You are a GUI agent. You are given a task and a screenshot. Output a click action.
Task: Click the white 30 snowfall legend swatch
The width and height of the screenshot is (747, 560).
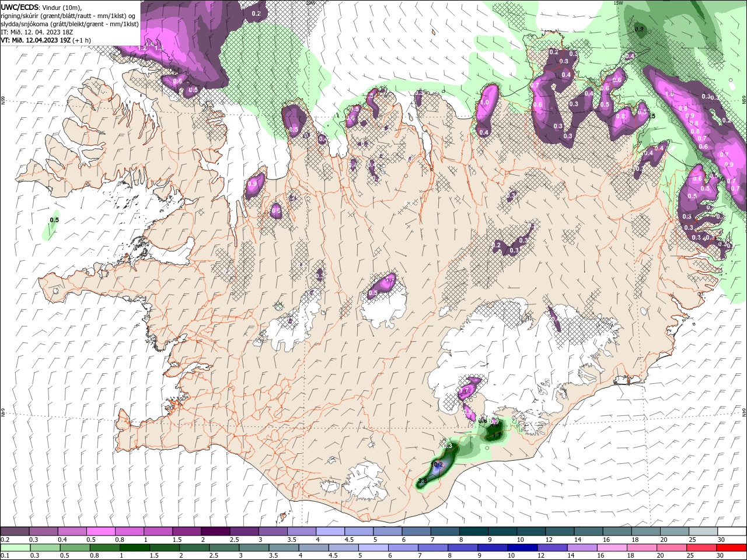click(x=732, y=531)
